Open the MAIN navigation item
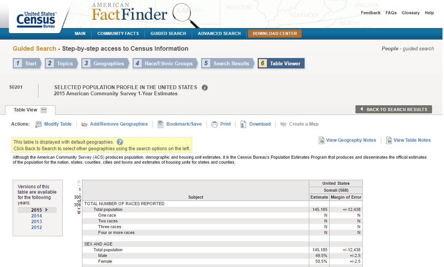The height and width of the screenshot is (267, 444). [x=80, y=33]
